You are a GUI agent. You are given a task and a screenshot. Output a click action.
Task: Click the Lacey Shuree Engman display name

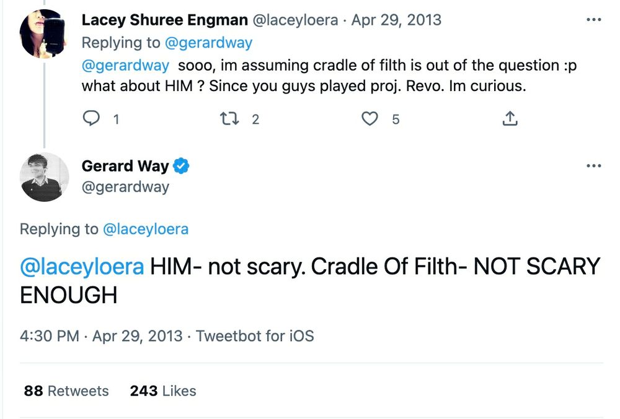164,20
